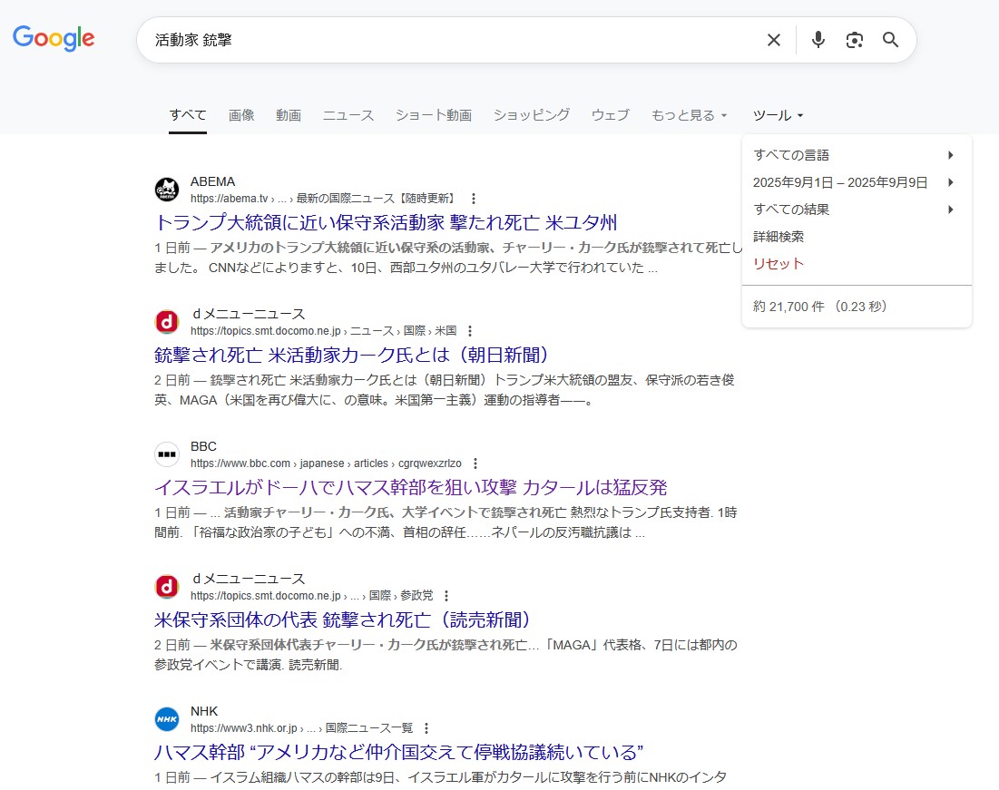
Task: Start voice search with microphone icon
Action: point(818,40)
